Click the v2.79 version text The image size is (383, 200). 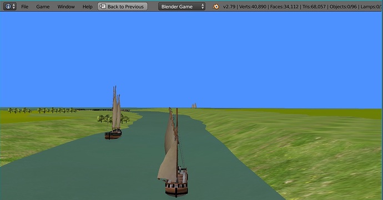click(x=229, y=7)
